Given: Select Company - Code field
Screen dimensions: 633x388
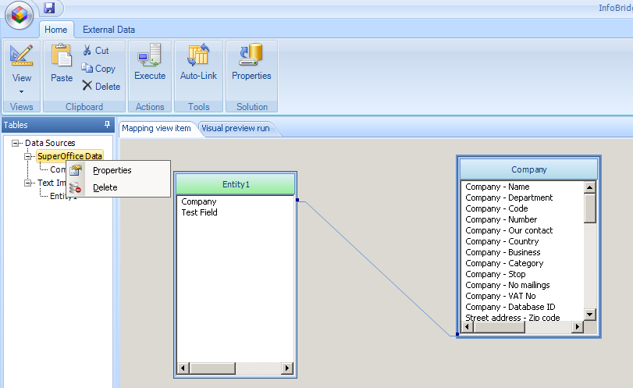Looking at the screenshot, I should 496,208.
